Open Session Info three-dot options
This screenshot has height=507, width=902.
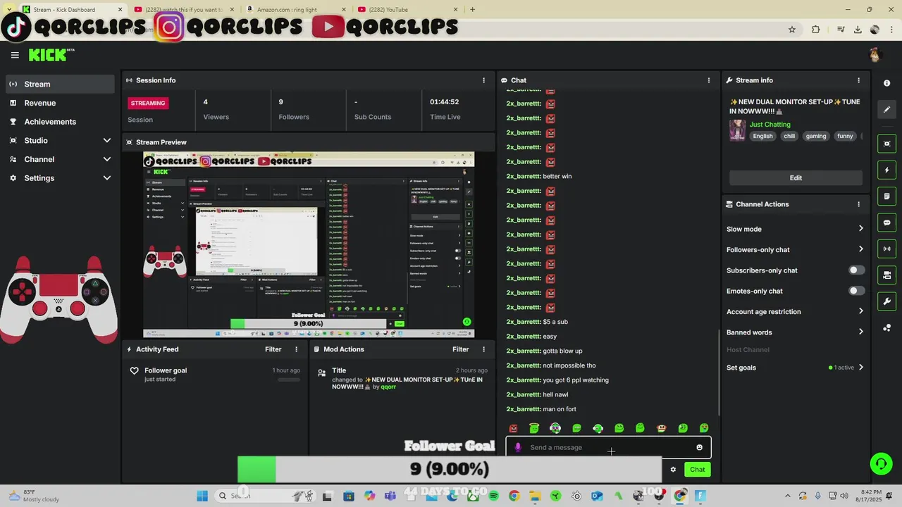(483, 80)
